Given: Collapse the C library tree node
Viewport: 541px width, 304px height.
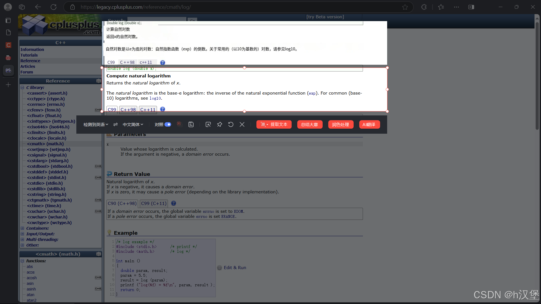Looking at the screenshot, I should (x=22, y=88).
